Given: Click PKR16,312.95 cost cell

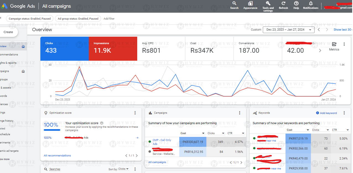Looking at the screenshot, I should pyautogui.click(x=193, y=152).
